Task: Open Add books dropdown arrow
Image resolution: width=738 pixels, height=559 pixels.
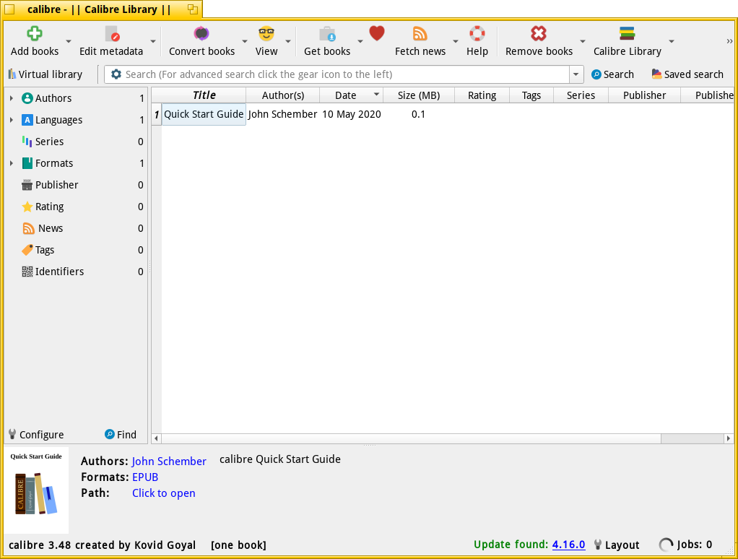Action: tap(69, 41)
